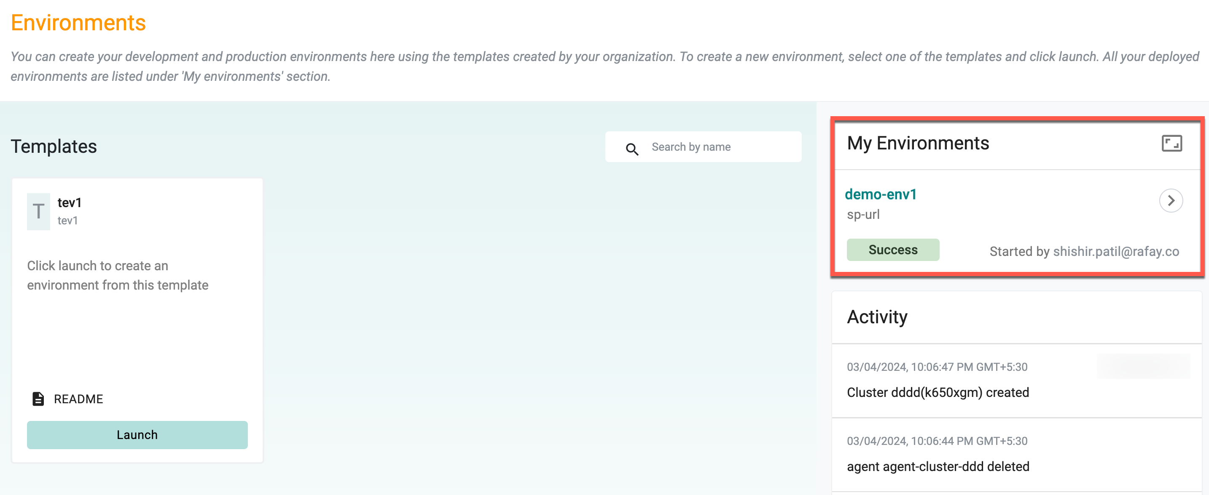Click the sp-url label under demo-env1
Image resolution: width=1209 pixels, height=495 pixels.
pos(863,215)
